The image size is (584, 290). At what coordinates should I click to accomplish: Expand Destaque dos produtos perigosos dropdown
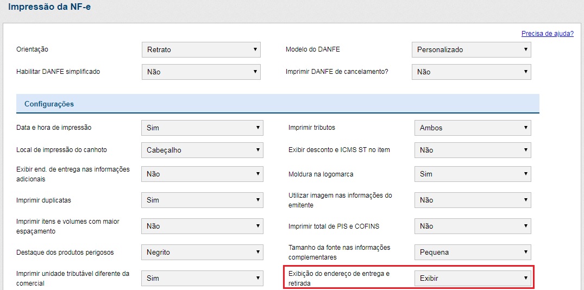tap(202, 252)
